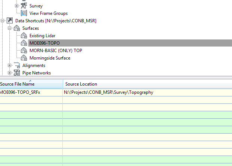Collapse the Data Shortcuts node

(2, 20)
